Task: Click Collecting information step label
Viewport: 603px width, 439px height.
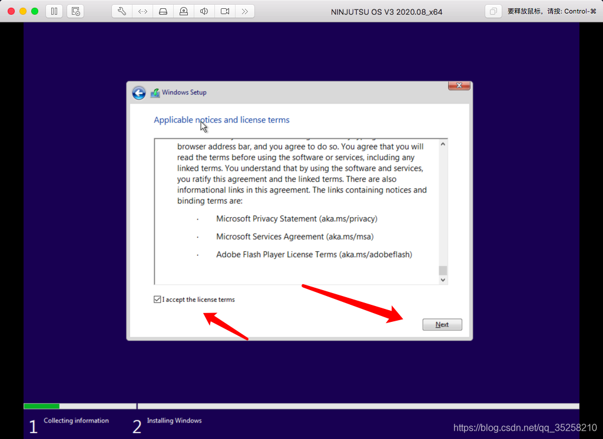Action: coord(76,421)
